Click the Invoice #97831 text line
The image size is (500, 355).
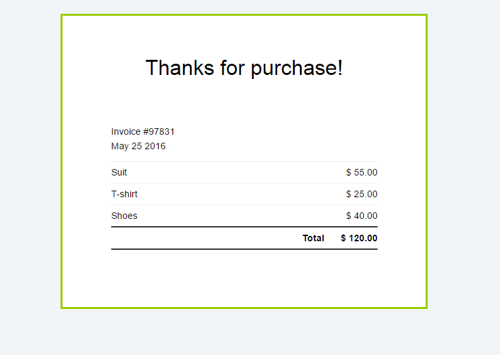tap(143, 131)
